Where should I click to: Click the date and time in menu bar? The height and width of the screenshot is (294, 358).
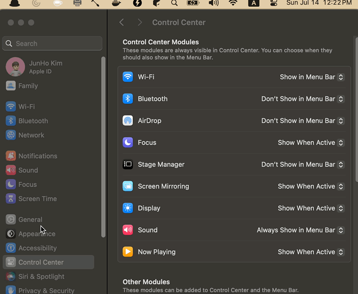[x=319, y=3]
